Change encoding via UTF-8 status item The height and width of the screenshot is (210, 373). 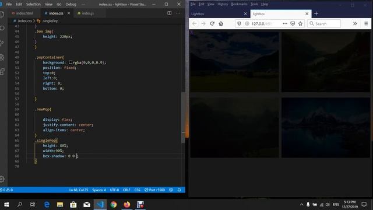pyautogui.click(x=114, y=190)
